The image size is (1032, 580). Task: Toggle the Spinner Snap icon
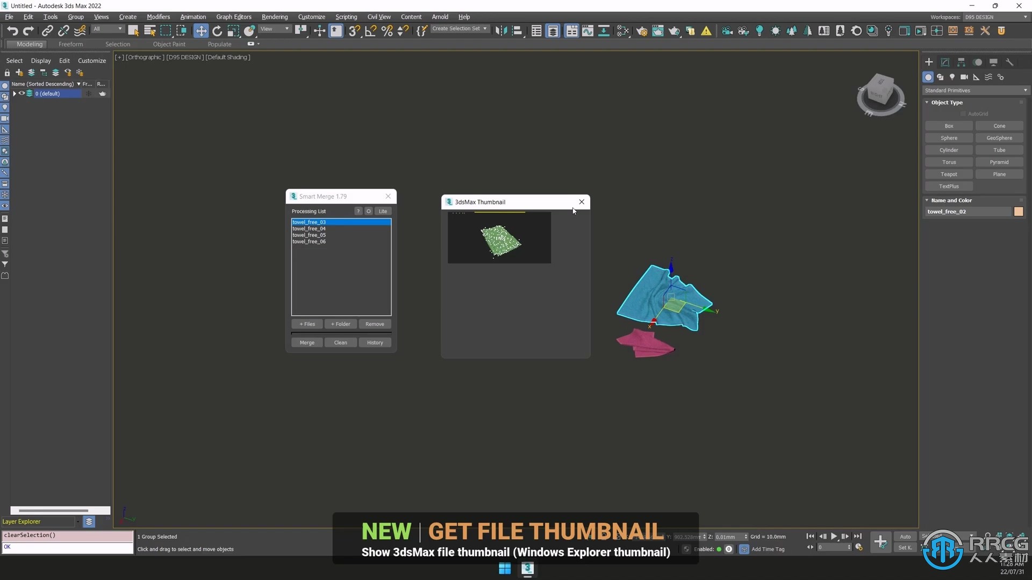click(403, 31)
